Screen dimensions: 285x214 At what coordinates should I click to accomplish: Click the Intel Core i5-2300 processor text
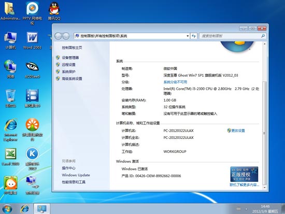coord(211,91)
